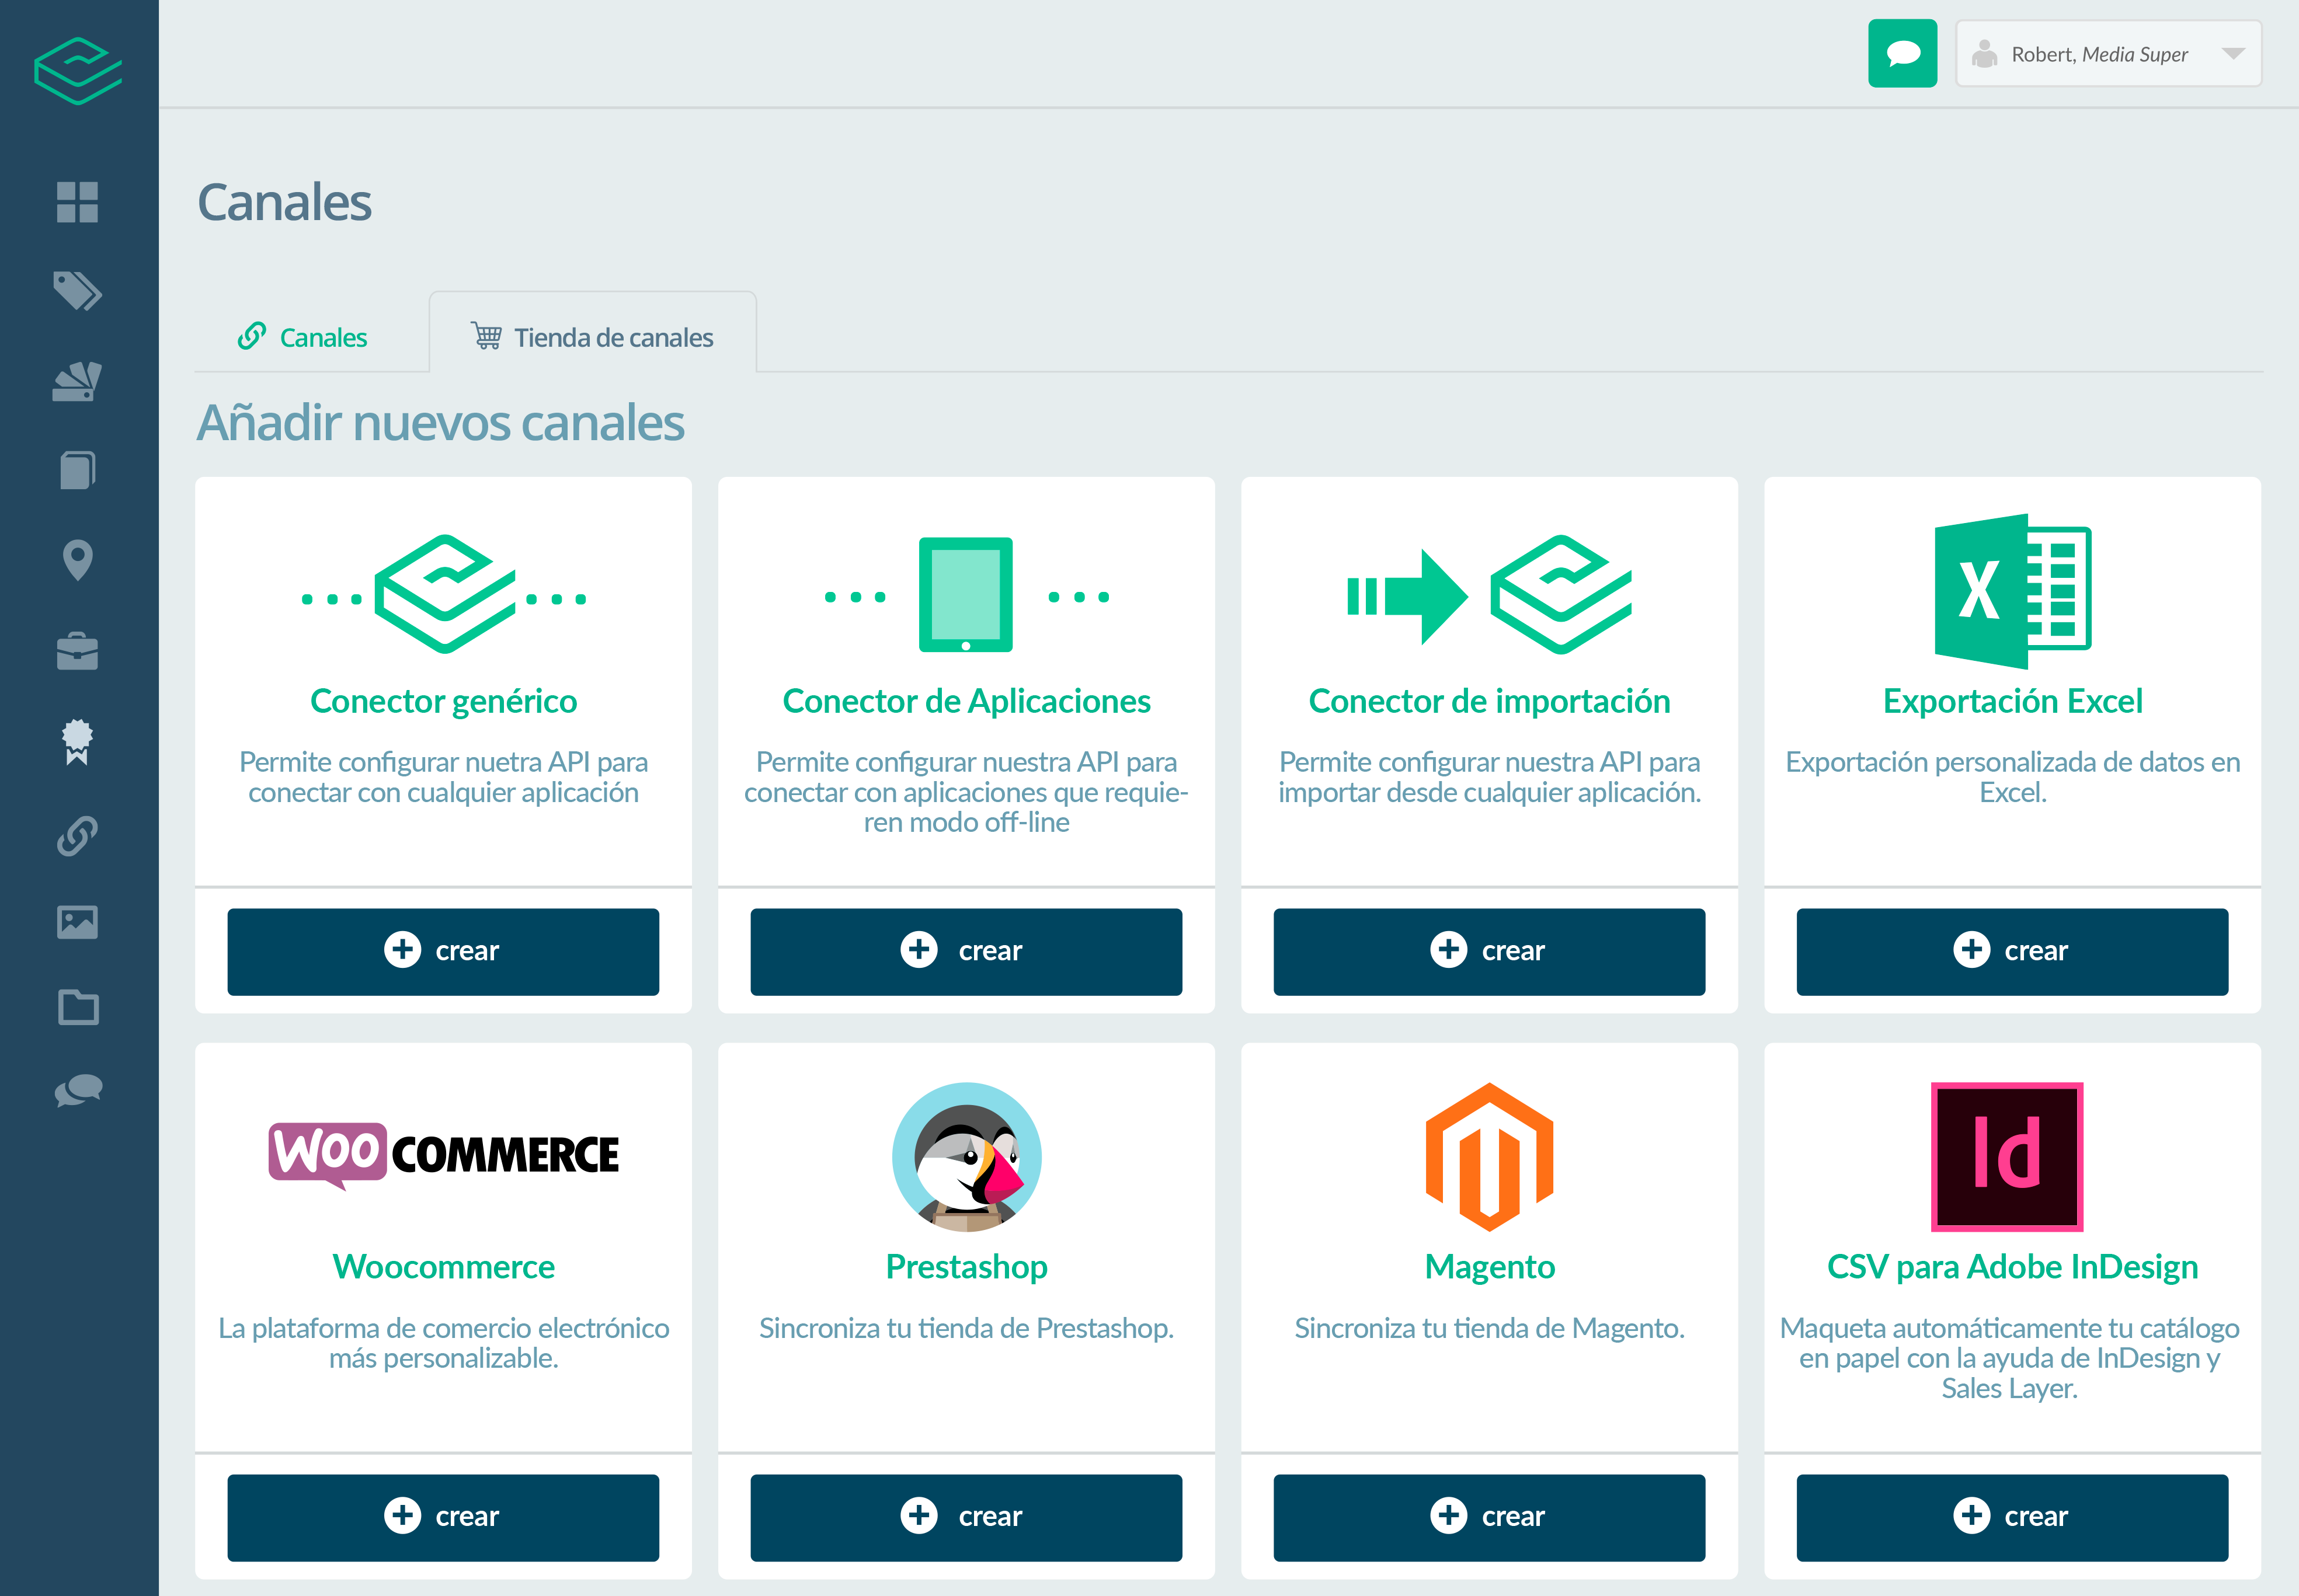Image resolution: width=2299 pixels, height=1596 pixels.
Task: Click the briefcase icon in sidebar
Action: 77,651
